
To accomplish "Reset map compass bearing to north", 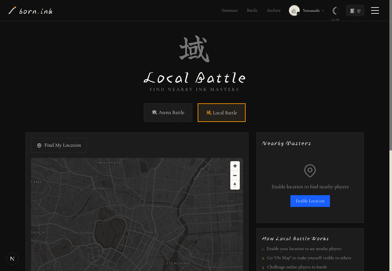I will click(235, 185).
